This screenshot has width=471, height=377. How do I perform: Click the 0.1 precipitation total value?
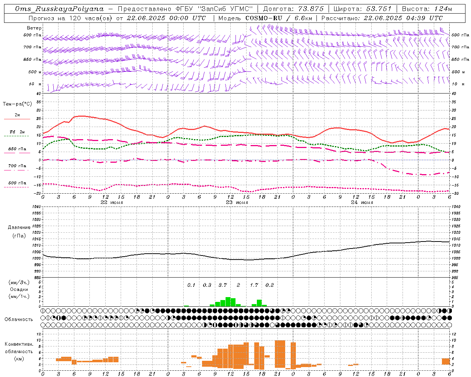click(191, 285)
